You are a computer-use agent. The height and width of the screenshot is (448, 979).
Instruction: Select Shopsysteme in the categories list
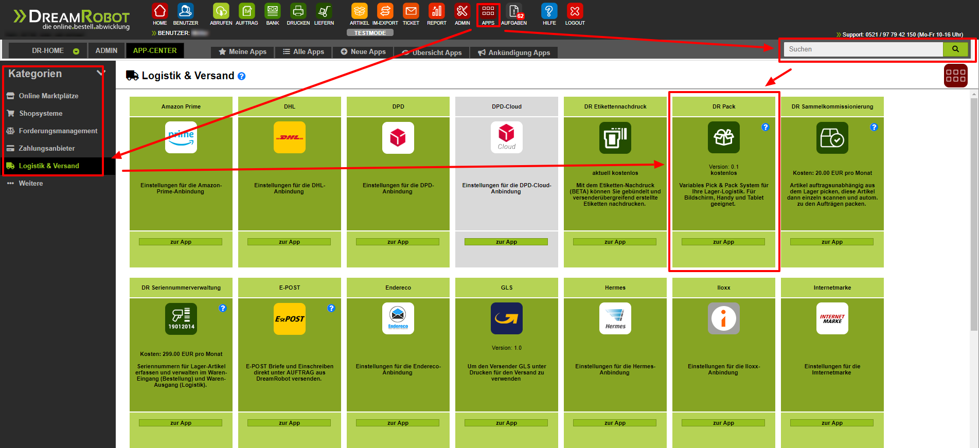click(41, 113)
